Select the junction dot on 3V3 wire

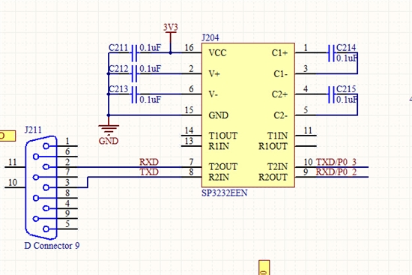(171, 53)
